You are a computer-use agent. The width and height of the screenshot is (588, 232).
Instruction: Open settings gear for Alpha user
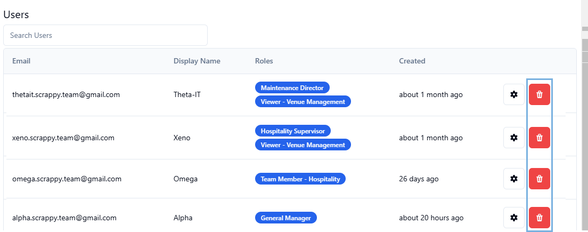[x=514, y=218]
